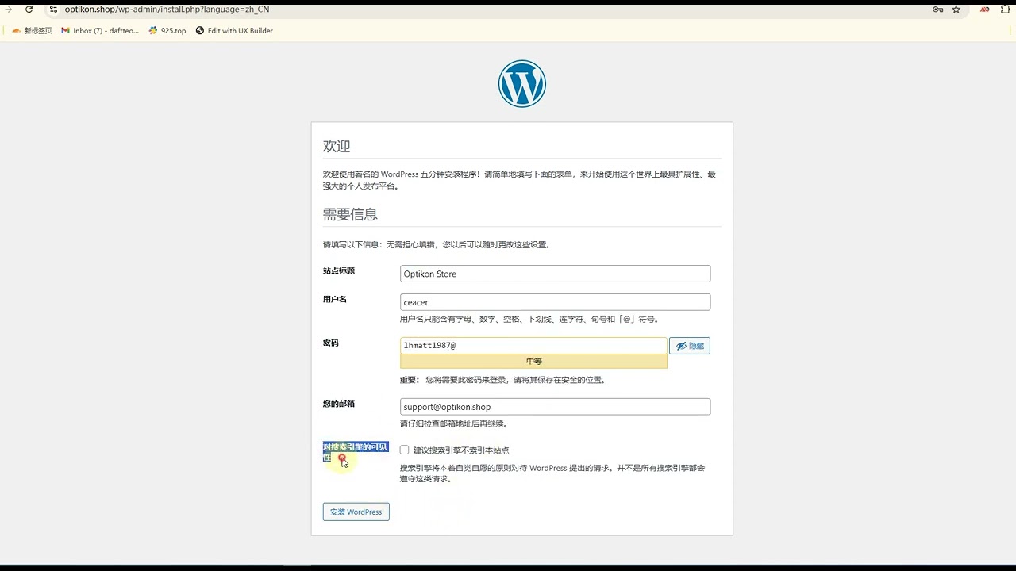Click the 中等 password strength indicator
The image size is (1016, 571).
[x=533, y=361]
